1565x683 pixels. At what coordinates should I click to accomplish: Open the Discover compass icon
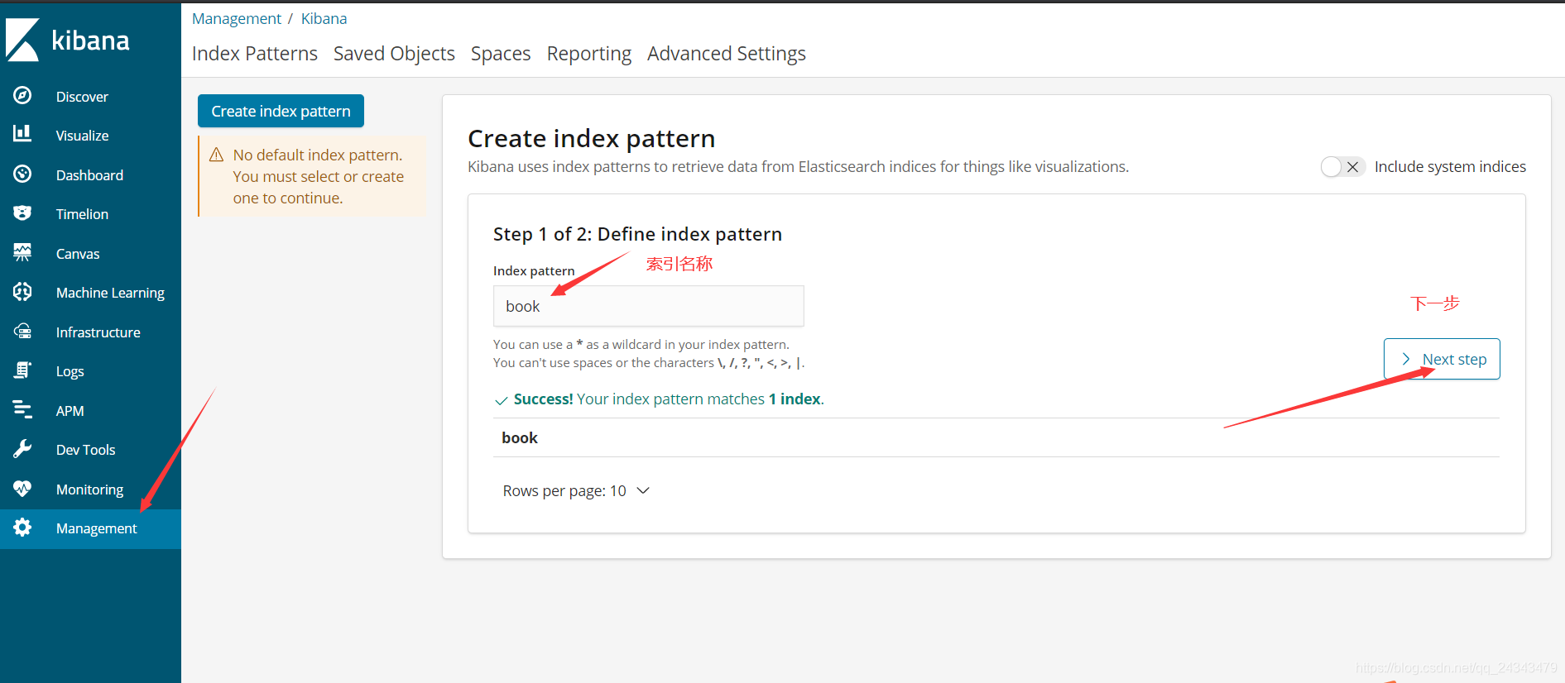coord(22,96)
